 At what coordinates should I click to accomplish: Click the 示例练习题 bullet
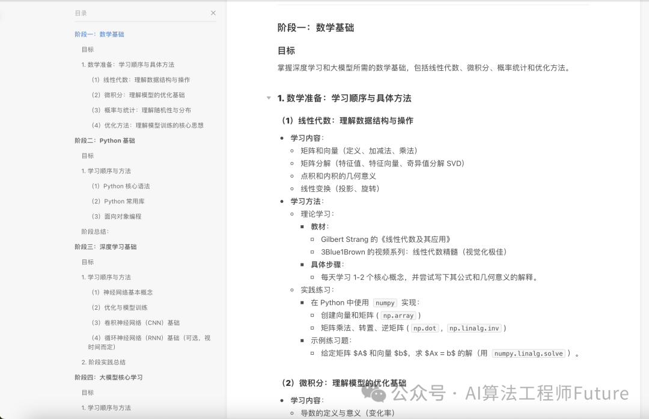[x=331, y=340]
